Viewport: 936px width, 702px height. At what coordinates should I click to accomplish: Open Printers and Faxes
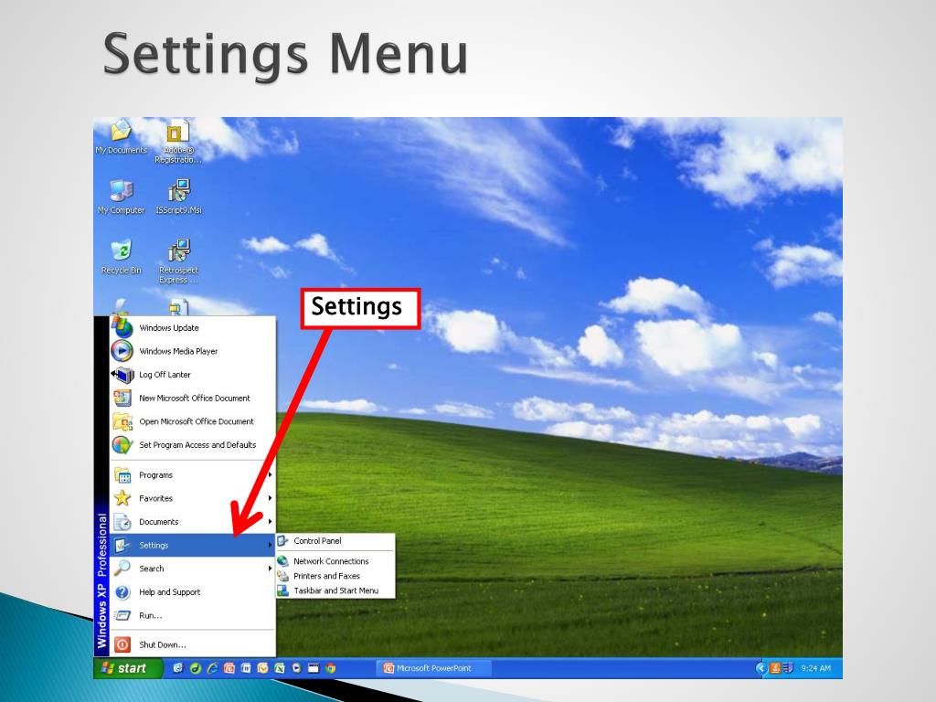pyautogui.click(x=335, y=576)
